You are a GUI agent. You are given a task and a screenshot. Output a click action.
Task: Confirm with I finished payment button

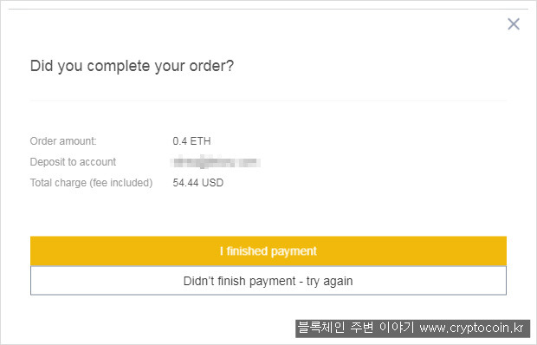point(268,251)
